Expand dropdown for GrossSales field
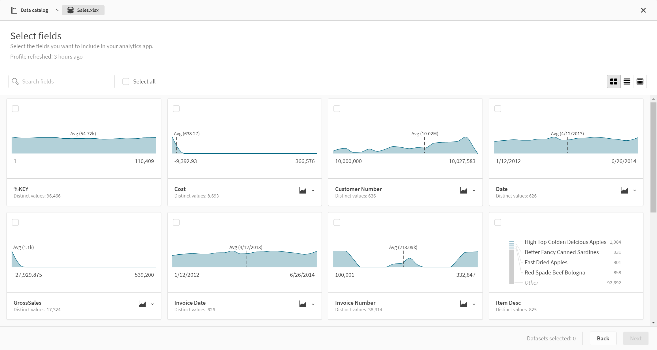This screenshot has width=657, height=350. point(152,304)
